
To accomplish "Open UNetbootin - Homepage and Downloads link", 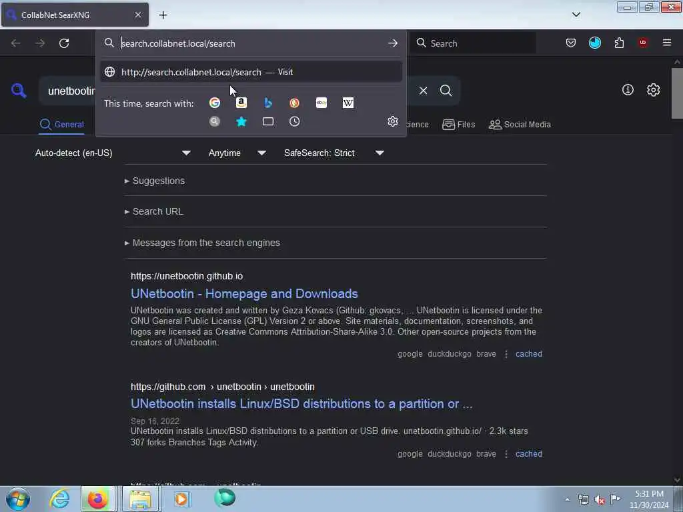I will coord(244,294).
